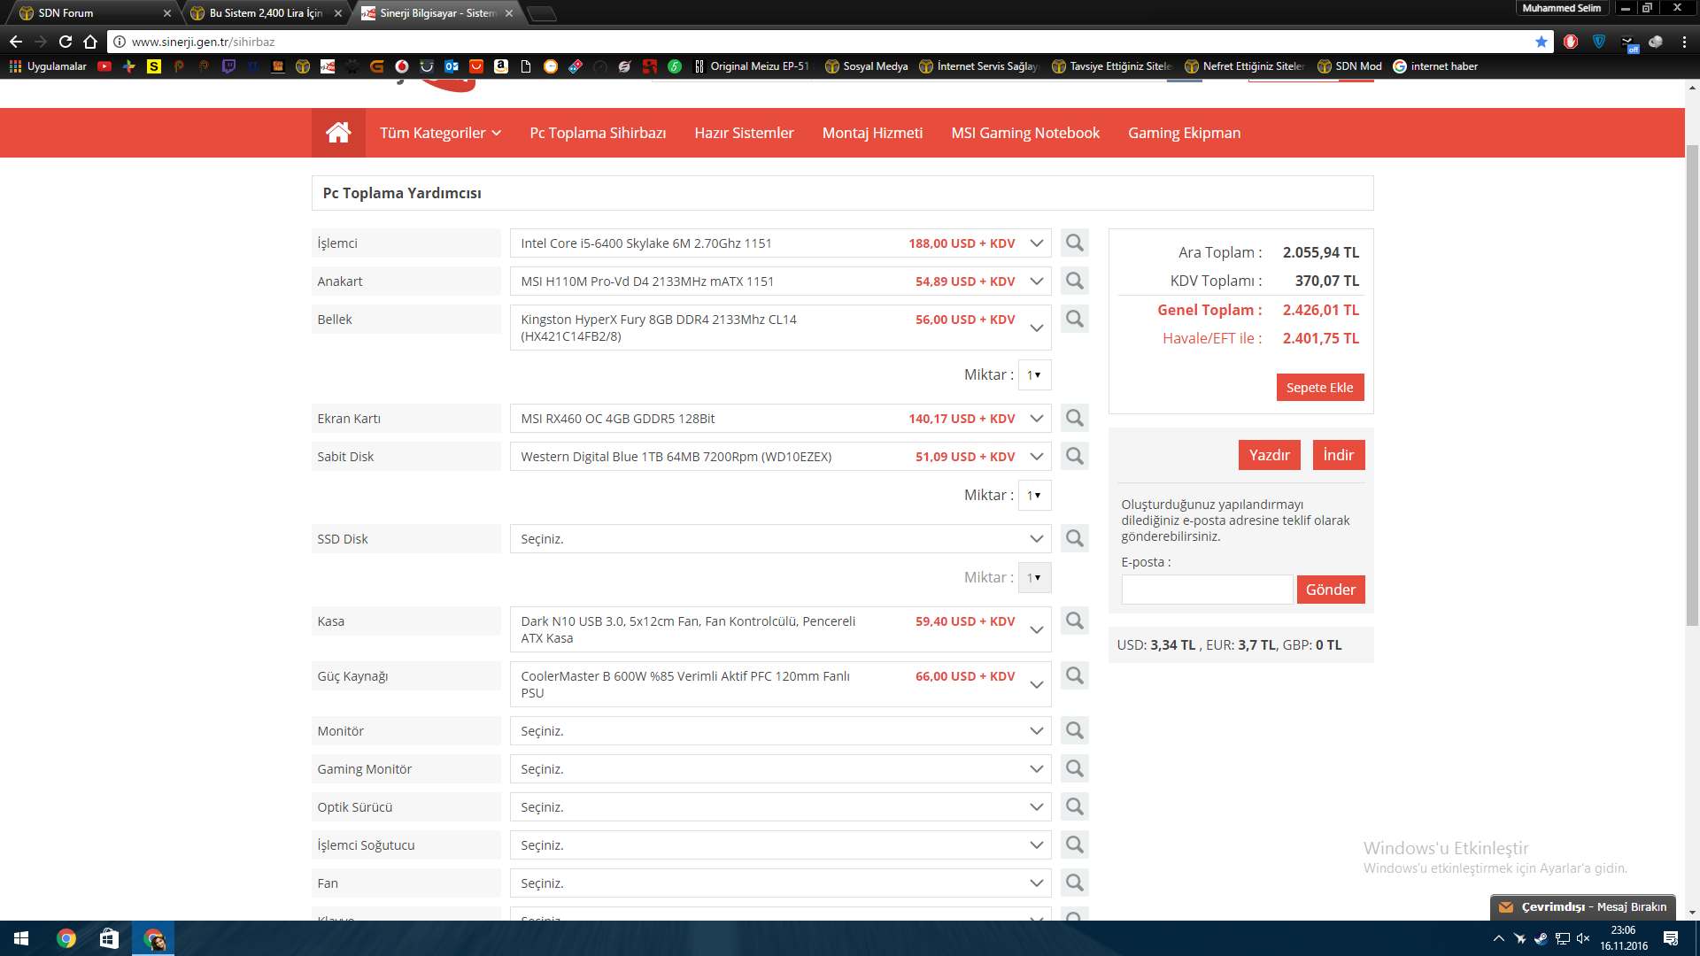Click the magnifier next to Kasa row
The height and width of the screenshot is (956, 1700).
(x=1074, y=621)
